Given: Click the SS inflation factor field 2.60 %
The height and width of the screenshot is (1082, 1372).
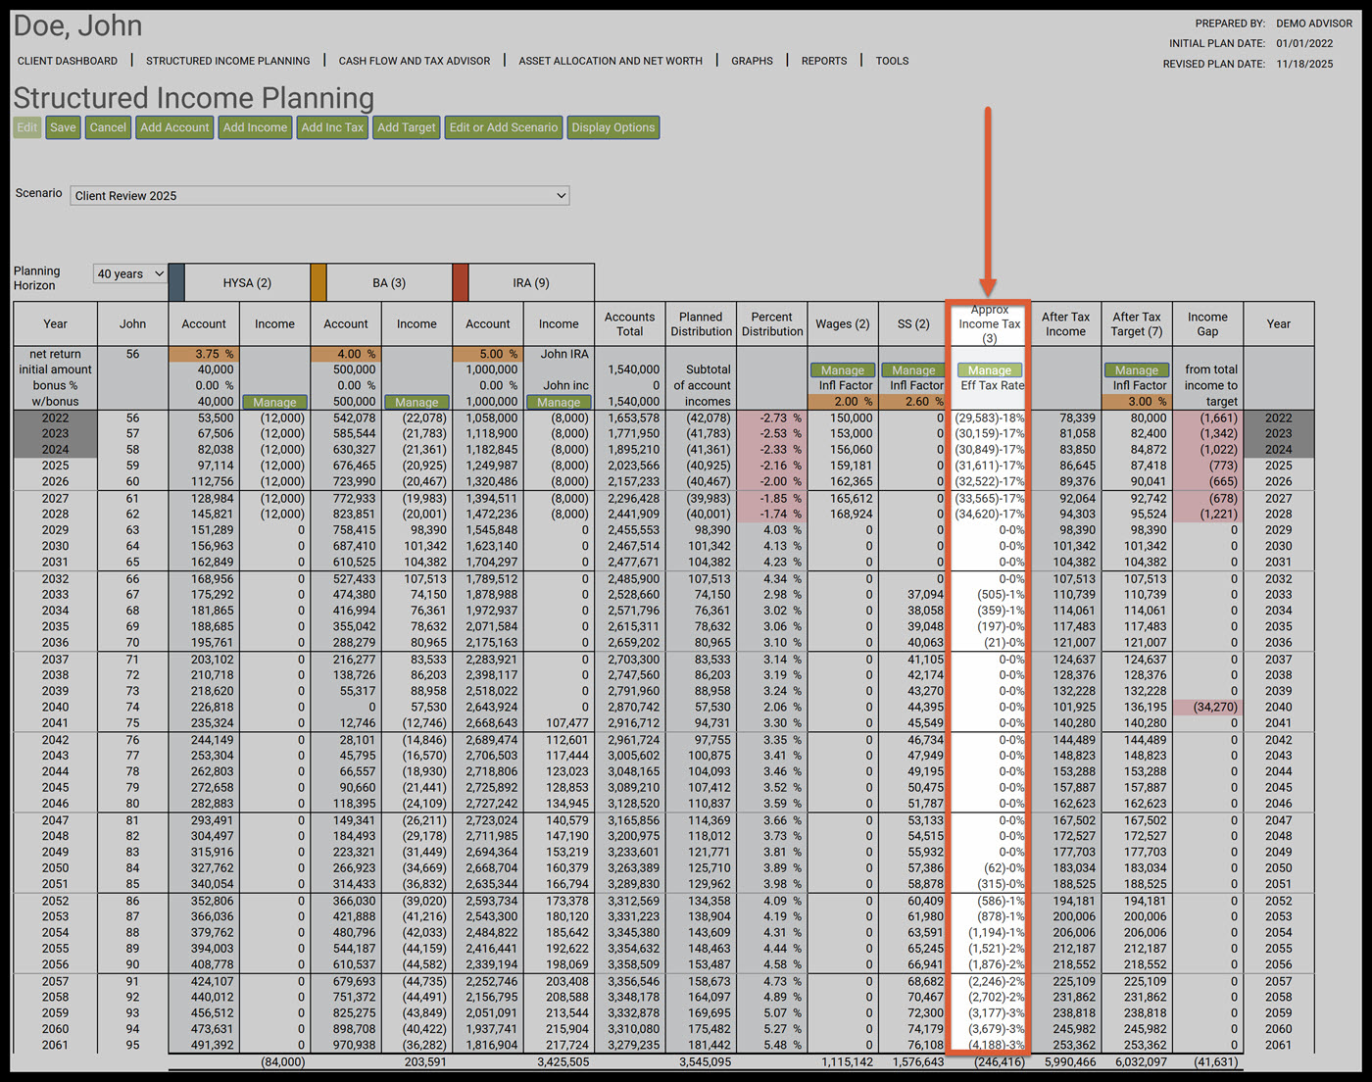Looking at the screenshot, I should point(913,401).
